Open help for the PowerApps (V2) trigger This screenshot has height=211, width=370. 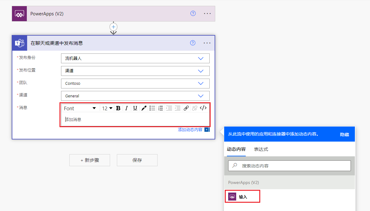193,14
